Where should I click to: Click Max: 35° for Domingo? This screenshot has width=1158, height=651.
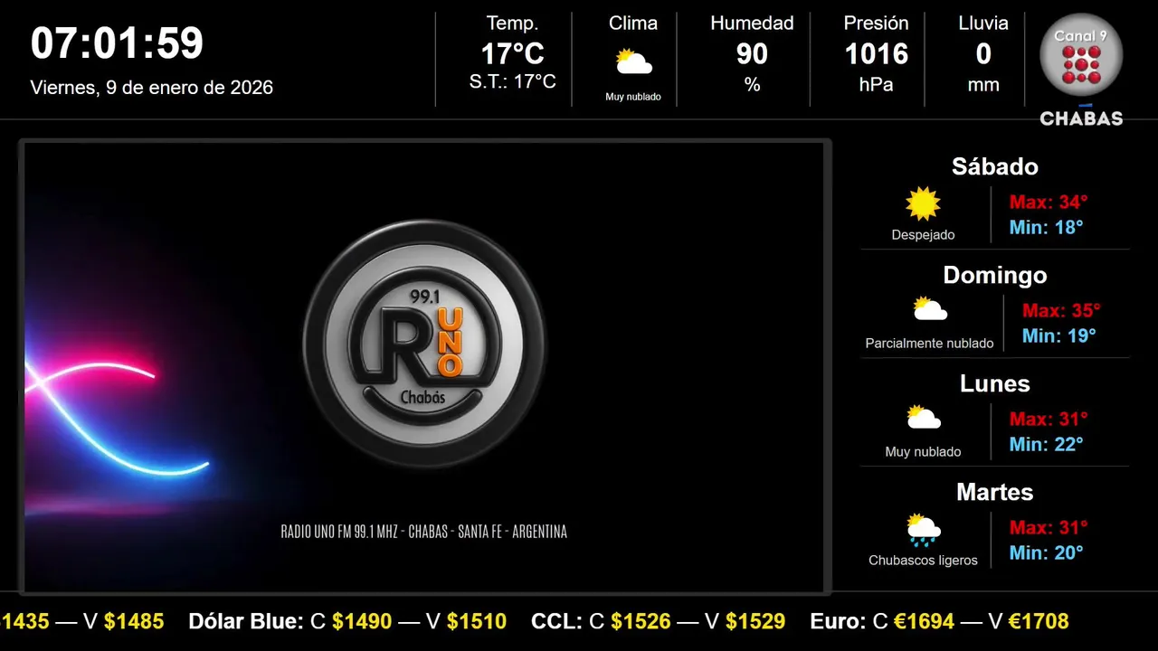tap(1061, 310)
